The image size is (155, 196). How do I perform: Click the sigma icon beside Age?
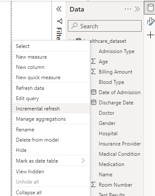click(x=94, y=61)
